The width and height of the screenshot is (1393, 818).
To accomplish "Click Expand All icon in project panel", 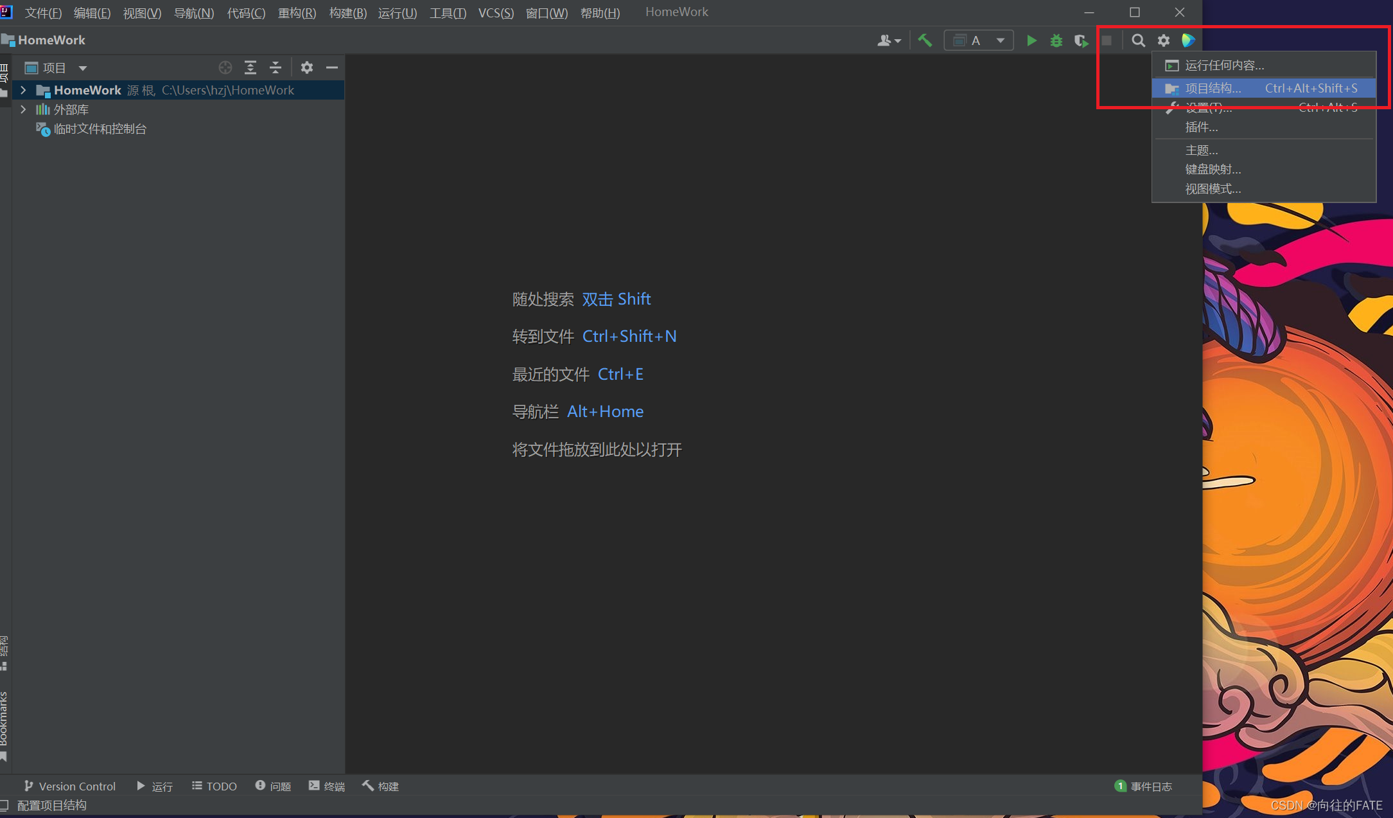I will point(250,67).
